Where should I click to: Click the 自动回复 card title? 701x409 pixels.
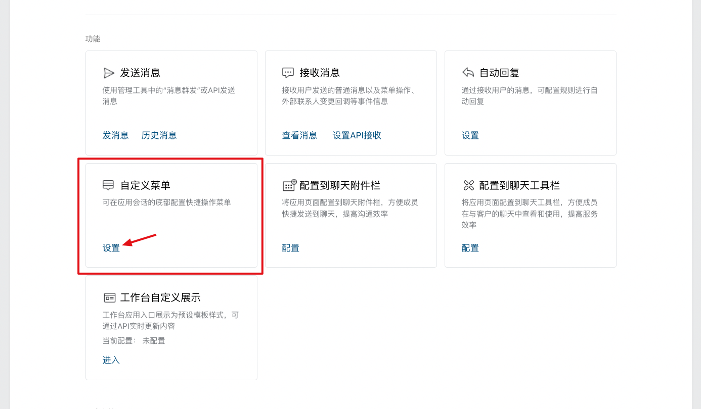point(499,73)
